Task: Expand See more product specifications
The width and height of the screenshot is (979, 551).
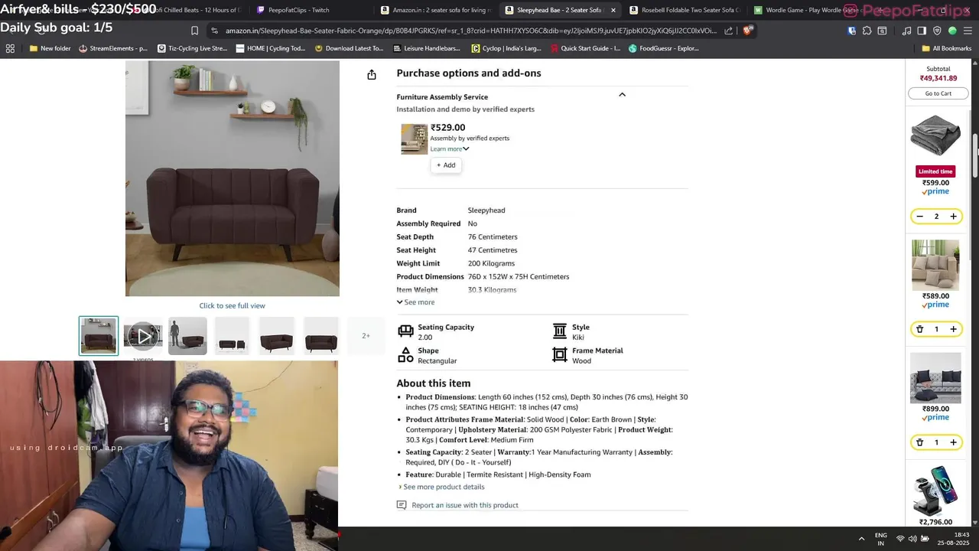Action: [x=415, y=302]
